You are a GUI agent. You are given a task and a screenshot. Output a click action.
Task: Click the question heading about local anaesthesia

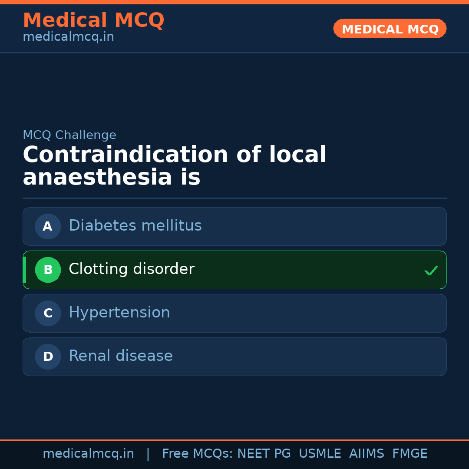(174, 166)
